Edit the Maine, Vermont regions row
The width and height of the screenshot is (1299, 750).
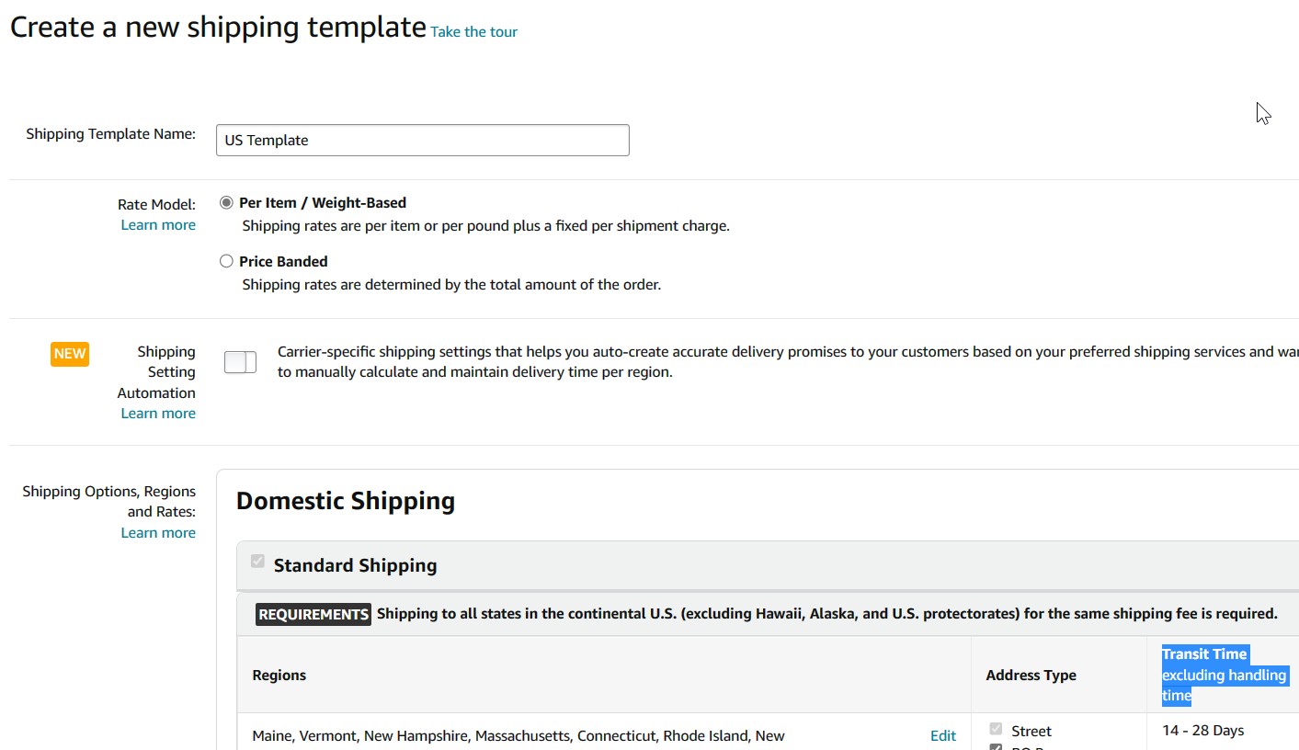coord(943,736)
